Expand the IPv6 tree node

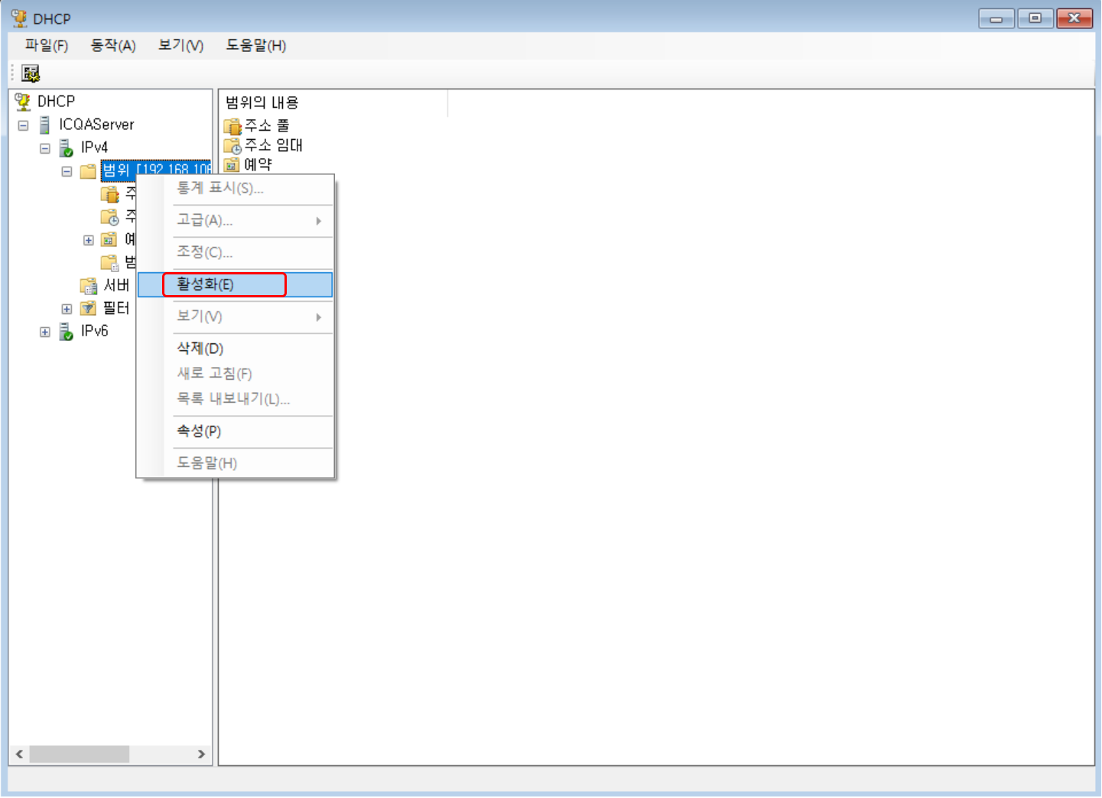coord(45,332)
